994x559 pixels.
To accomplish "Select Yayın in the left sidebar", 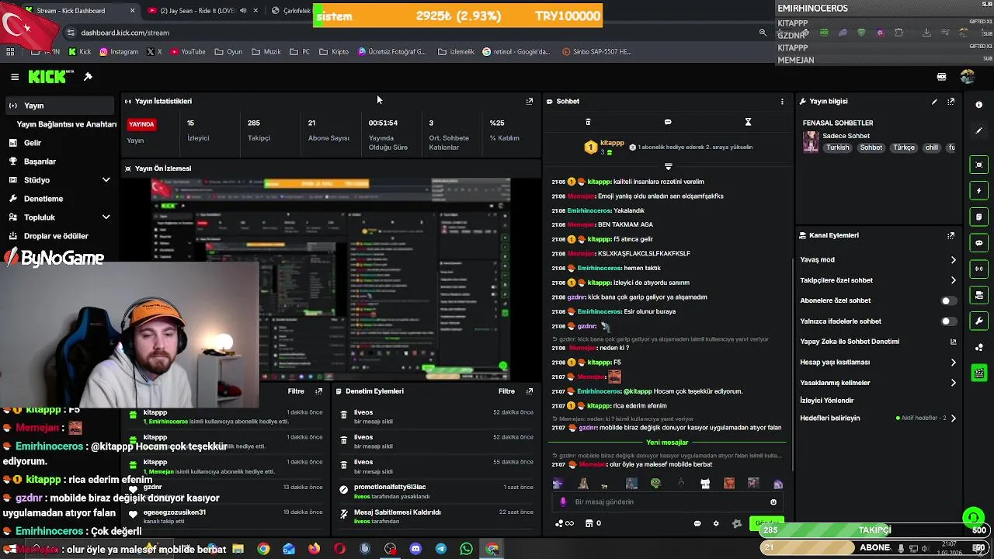I will coord(58,106).
